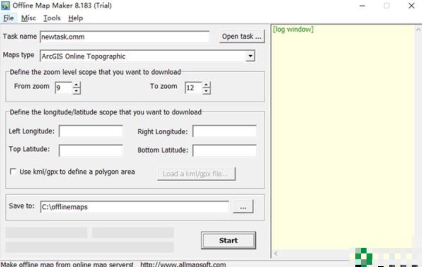Click the Left Longitude field
Screen dimensions: 422x267
click(x=91, y=131)
